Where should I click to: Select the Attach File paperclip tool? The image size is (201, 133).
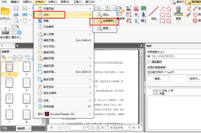[x=144, y=15]
